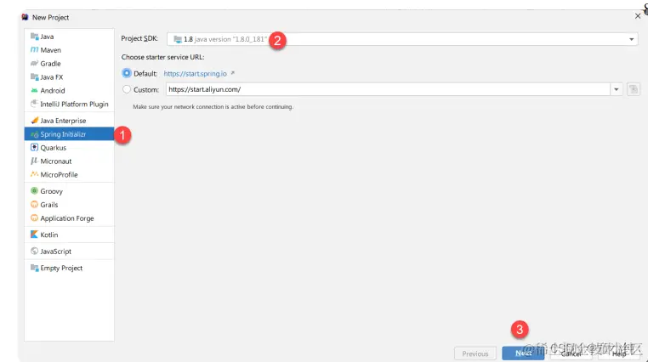Image resolution: width=648 pixels, height=362 pixels.
Task: Choose the Quarkus icon
Action: tap(35, 147)
